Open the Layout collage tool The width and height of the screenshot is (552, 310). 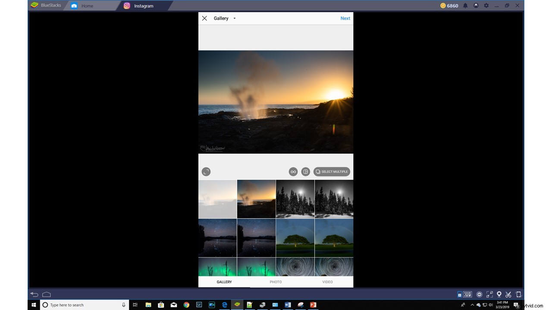[305, 171]
